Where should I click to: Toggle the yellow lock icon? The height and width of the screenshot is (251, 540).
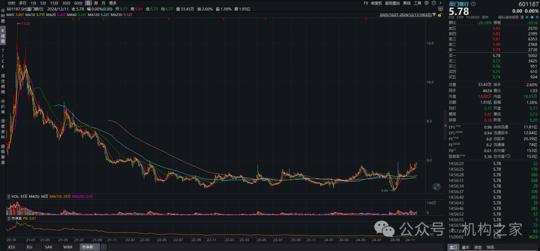[440, 15]
